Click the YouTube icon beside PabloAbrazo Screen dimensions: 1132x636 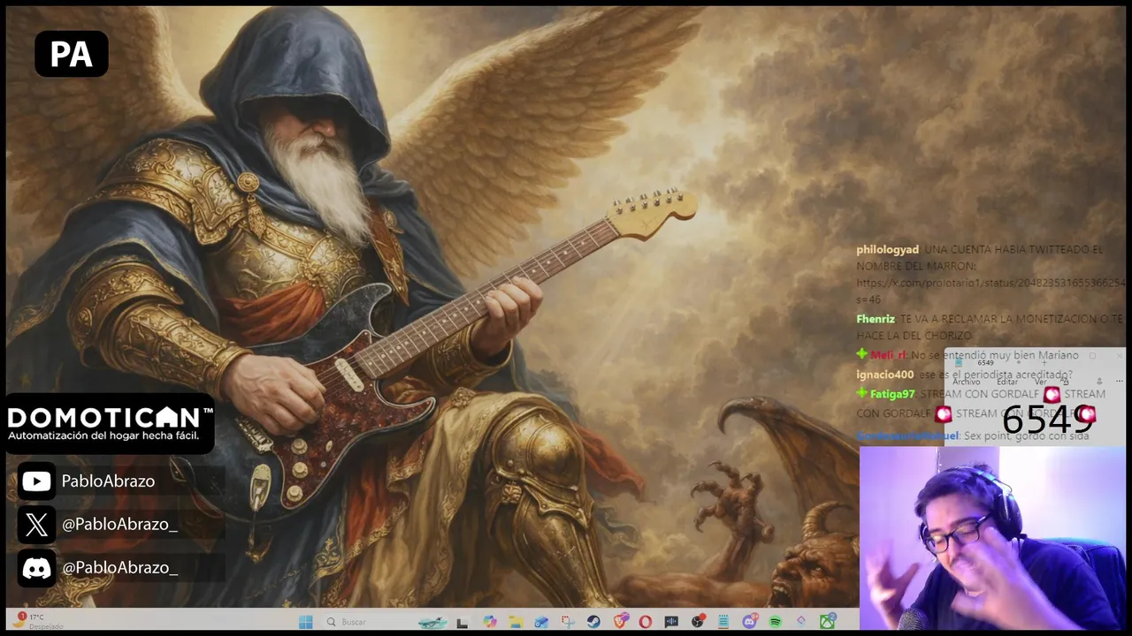coord(36,481)
